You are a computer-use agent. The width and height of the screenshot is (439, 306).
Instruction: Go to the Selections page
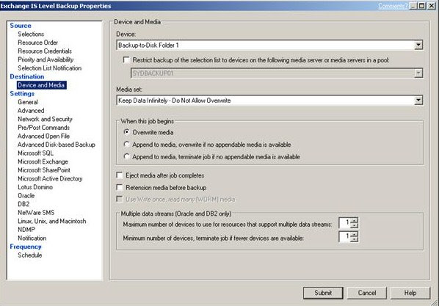point(31,34)
